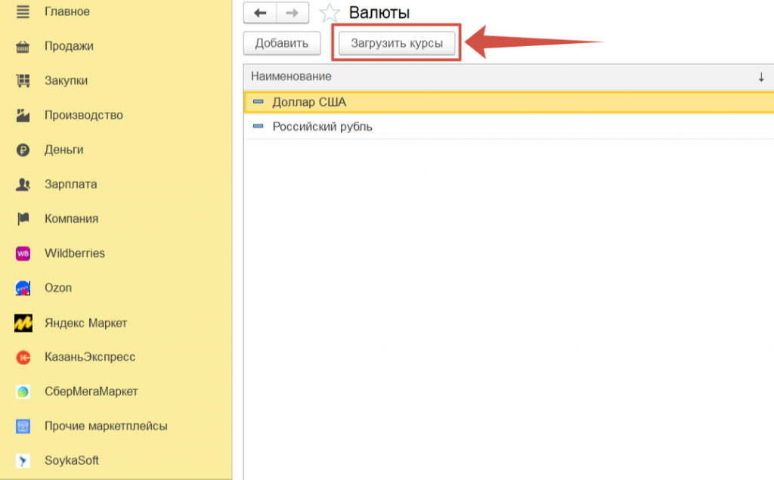Click the SoykaSoft icon
This screenshot has width=774, height=480.
[23, 460]
